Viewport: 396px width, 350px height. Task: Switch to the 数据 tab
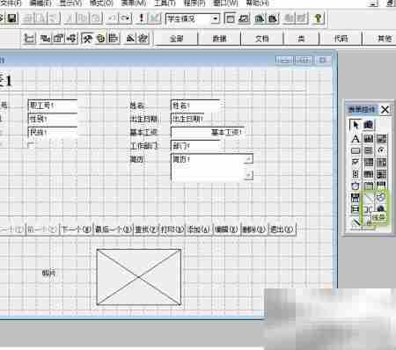click(219, 39)
